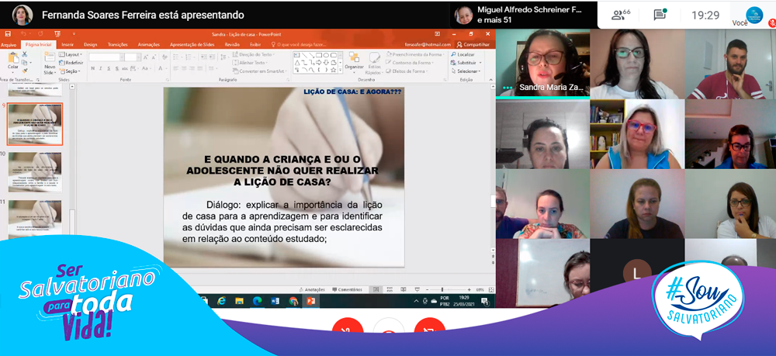Open Alinhar Texto dropdown
The image size is (776, 356).
pyautogui.click(x=251, y=63)
